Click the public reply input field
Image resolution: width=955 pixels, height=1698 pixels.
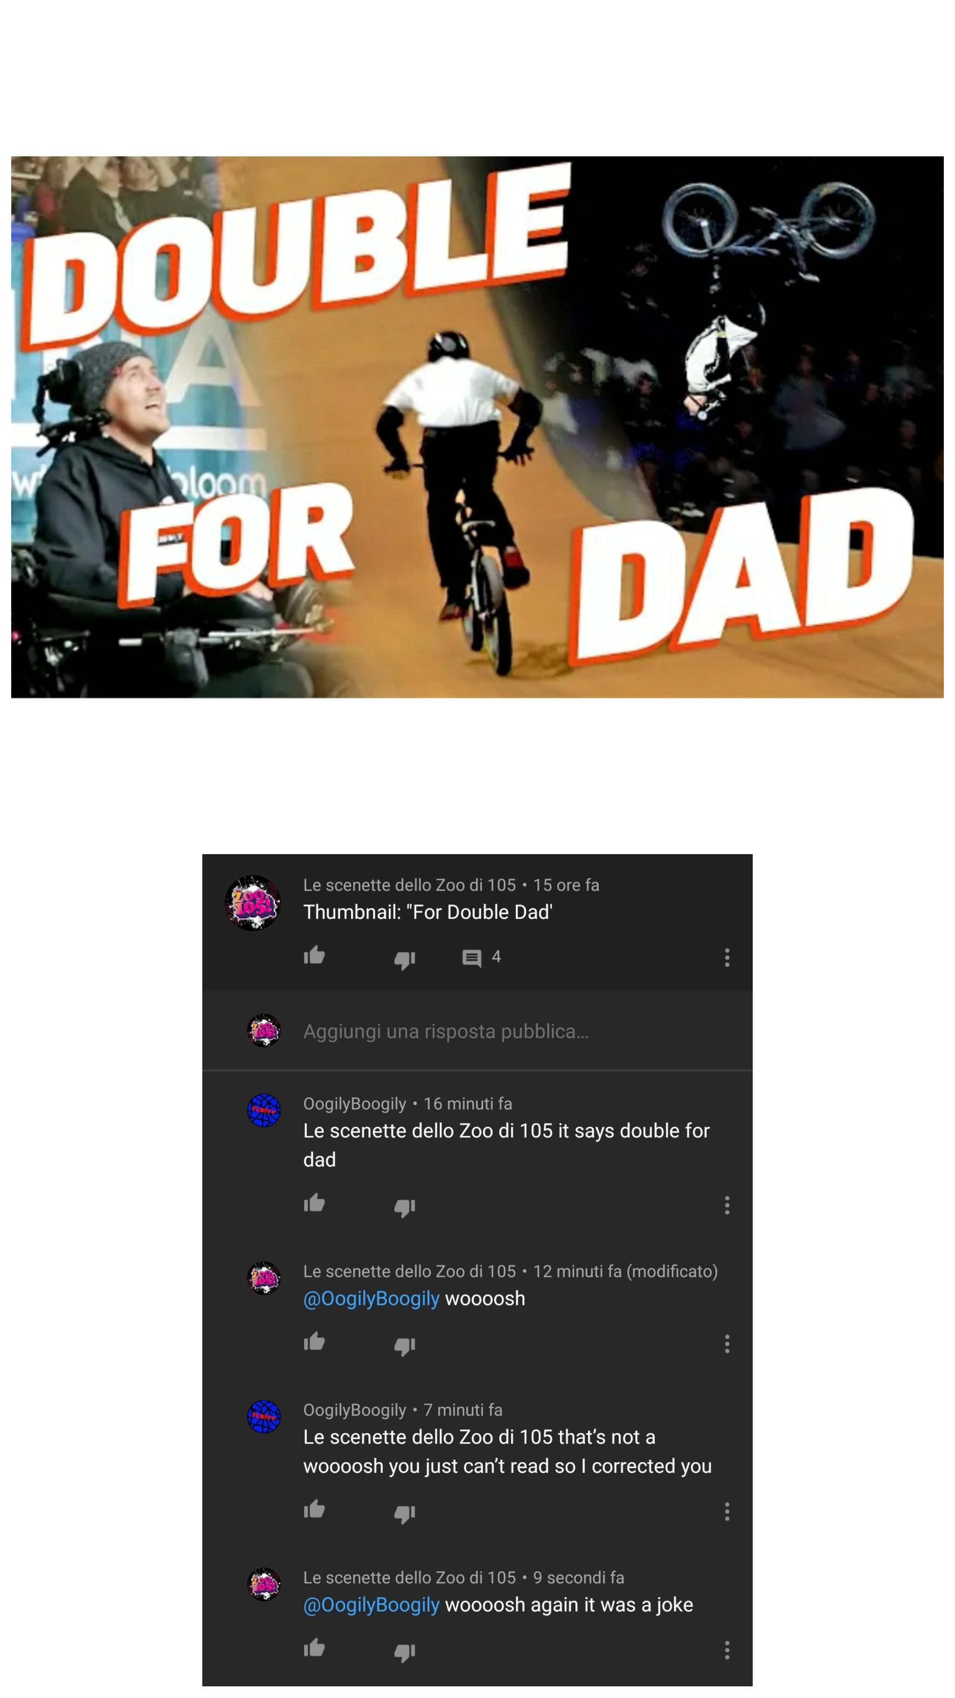(x=477, y=1031)
